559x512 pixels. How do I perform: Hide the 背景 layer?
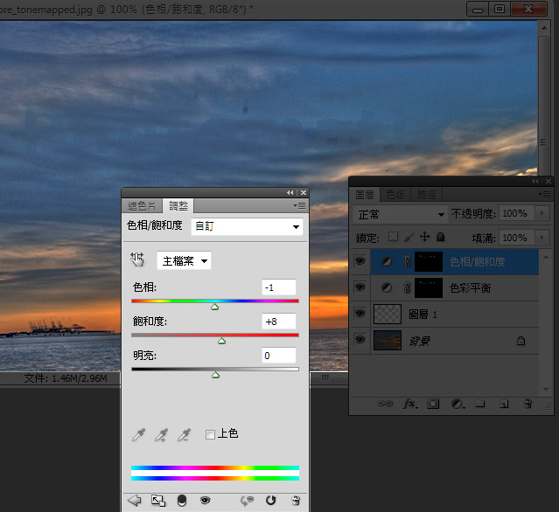point(360,340)
